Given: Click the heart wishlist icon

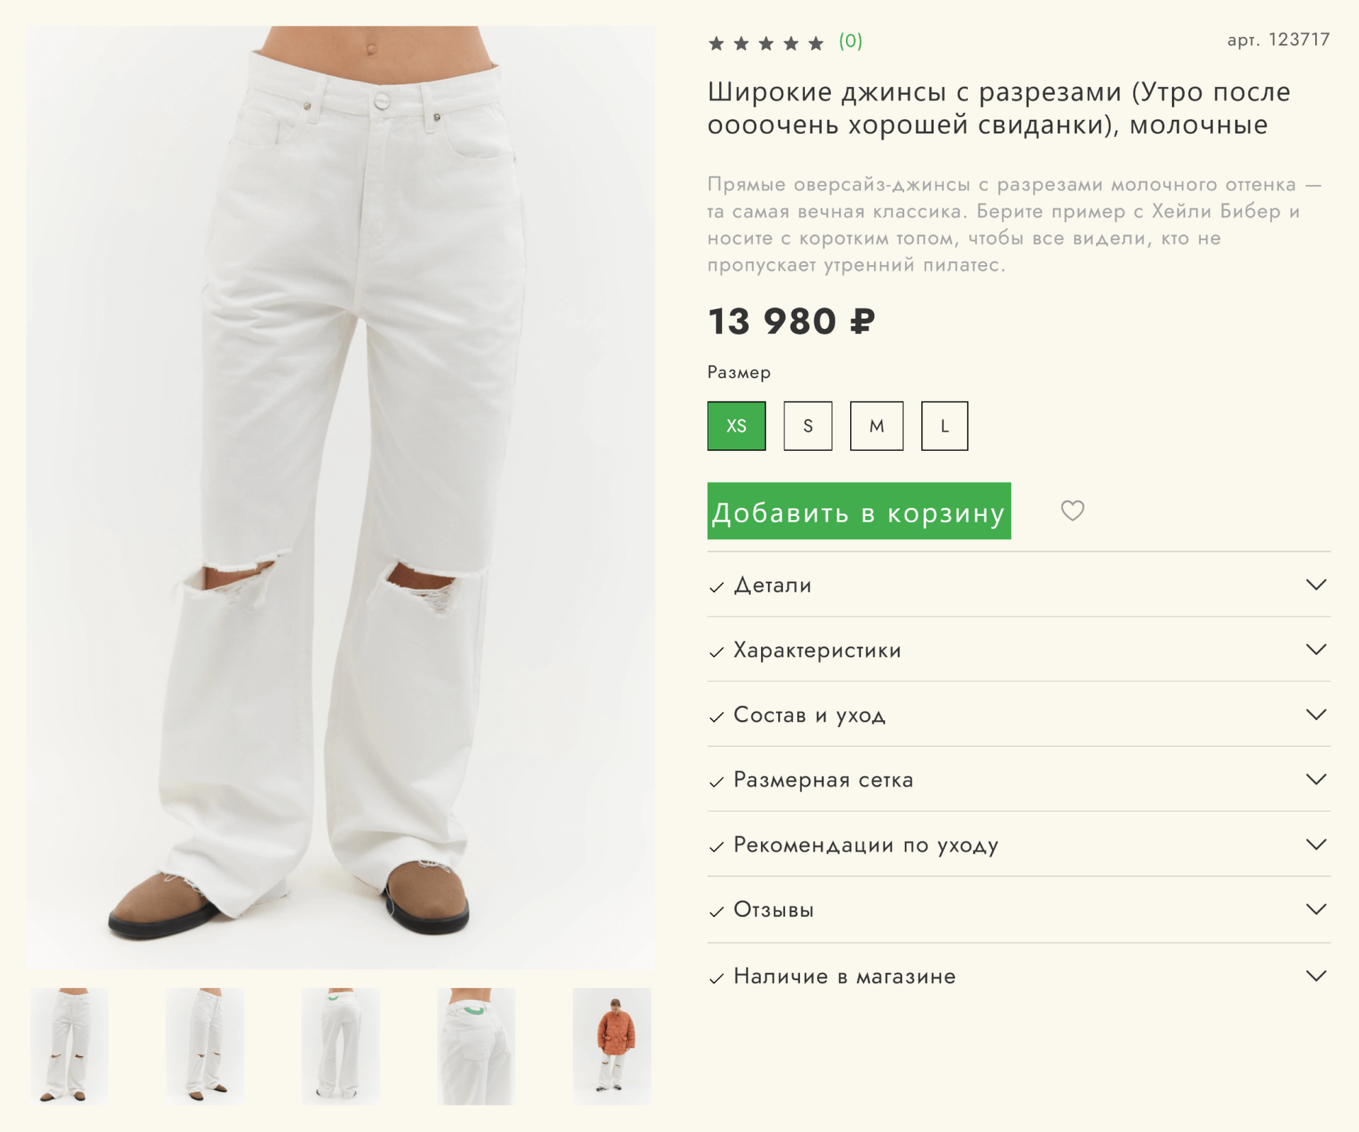Looking at the screenshot, I should 1072,510.
